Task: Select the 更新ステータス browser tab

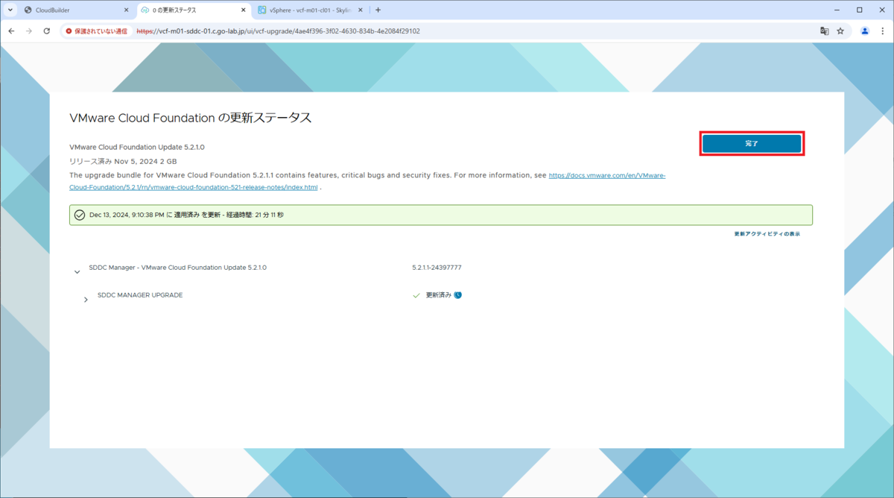Action: click(x=194, y=10)
